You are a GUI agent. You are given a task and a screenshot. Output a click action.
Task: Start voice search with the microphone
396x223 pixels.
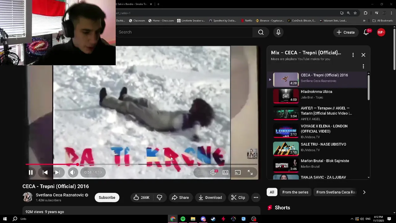click(x=278, y=32)
